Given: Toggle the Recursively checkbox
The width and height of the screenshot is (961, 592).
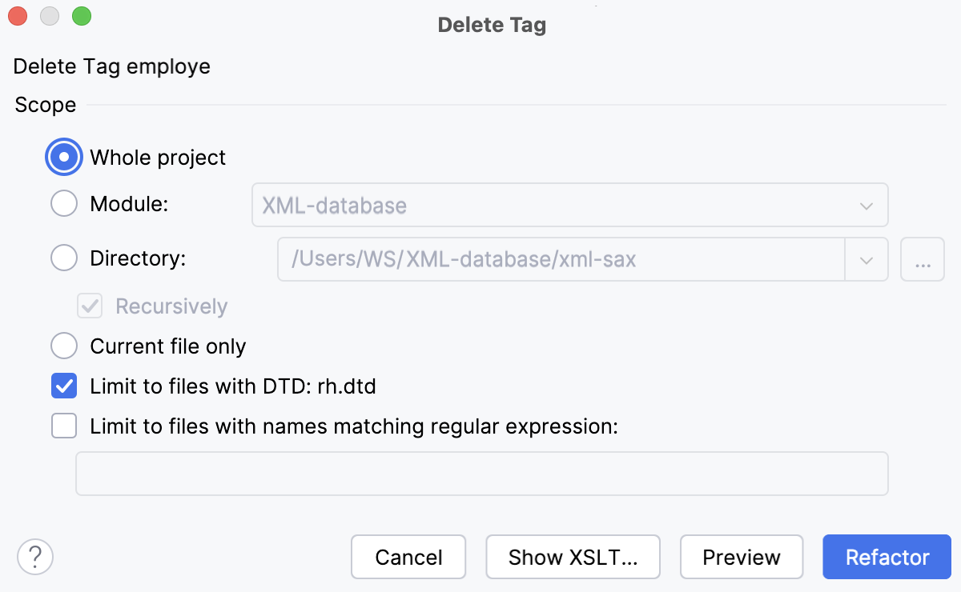Looking at the screenshot, I should (x=89, y=306).
